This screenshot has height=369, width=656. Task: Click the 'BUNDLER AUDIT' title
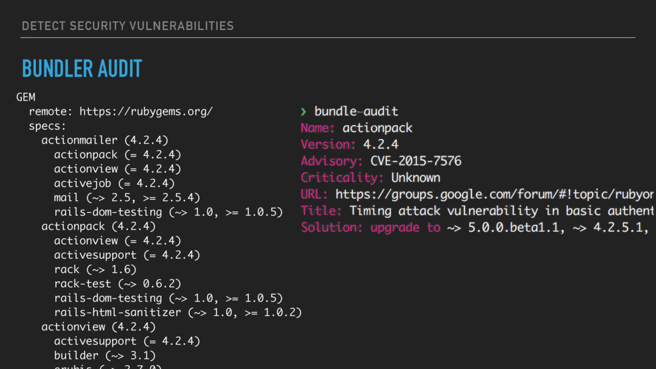(82, 69)
